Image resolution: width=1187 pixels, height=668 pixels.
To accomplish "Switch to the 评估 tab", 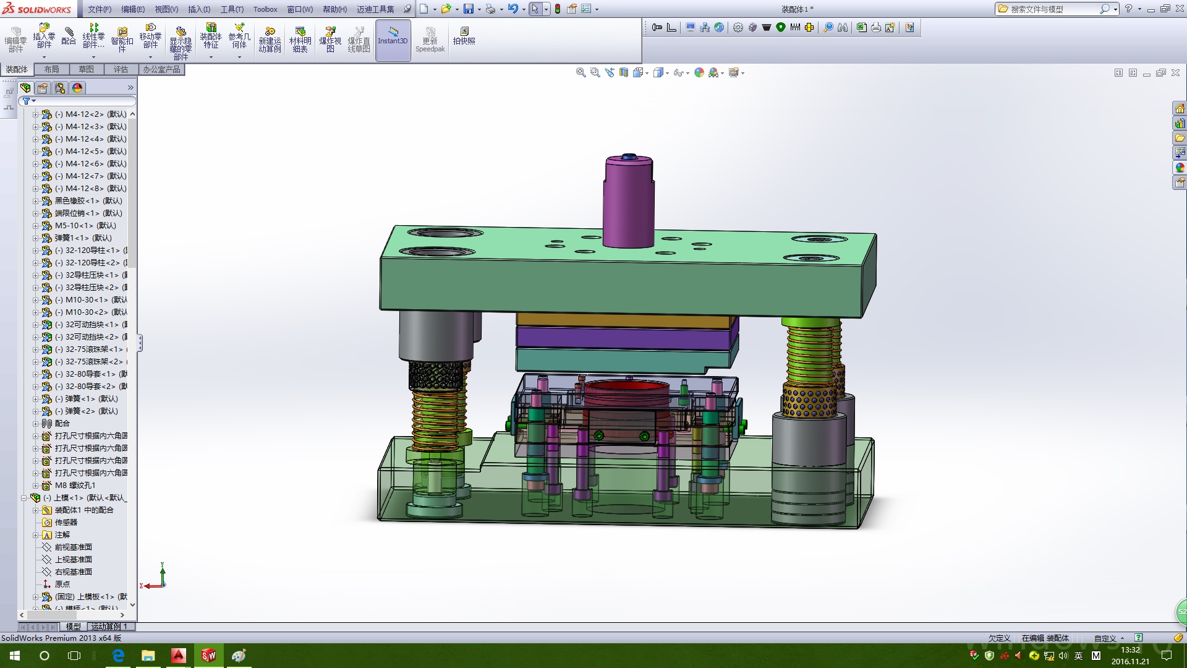I will [x=121, y=69].
